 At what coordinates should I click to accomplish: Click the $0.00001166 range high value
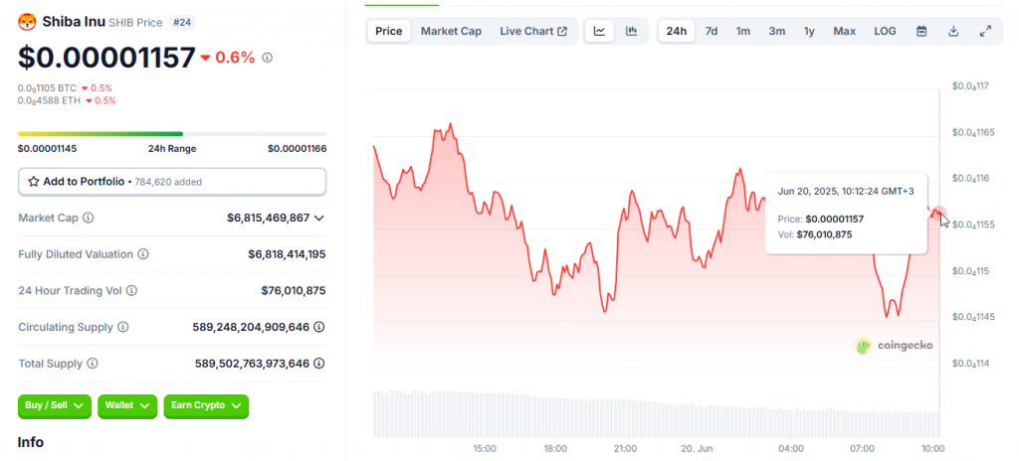coord(297,149)
